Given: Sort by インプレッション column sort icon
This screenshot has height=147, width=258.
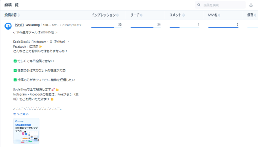Looking at the screenshot, I should (x=117, y=15).
